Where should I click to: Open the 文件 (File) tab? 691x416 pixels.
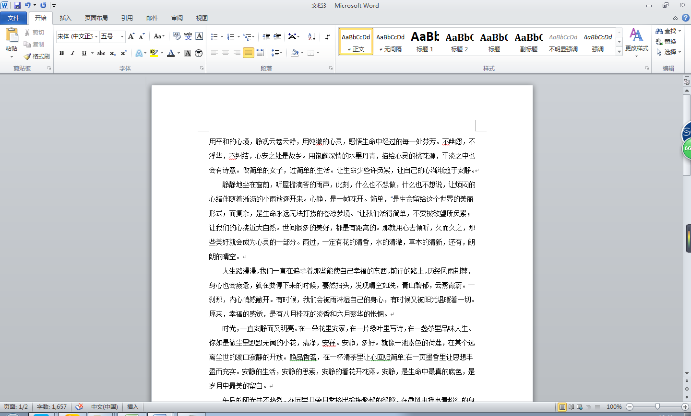coord(13,18)
